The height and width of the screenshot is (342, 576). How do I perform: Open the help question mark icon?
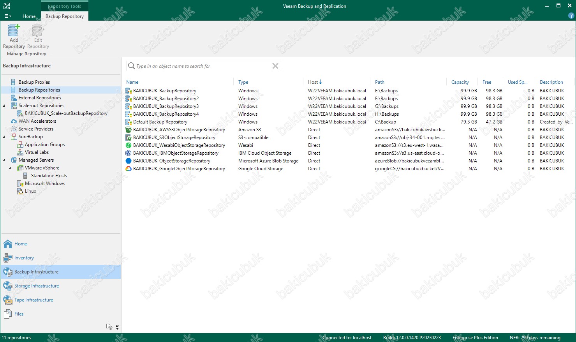[x=571, y=16]
